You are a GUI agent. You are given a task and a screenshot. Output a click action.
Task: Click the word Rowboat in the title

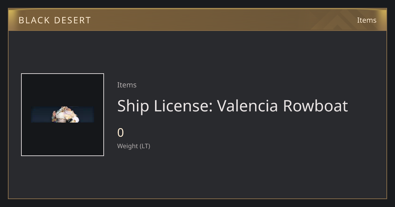(315, 106)
